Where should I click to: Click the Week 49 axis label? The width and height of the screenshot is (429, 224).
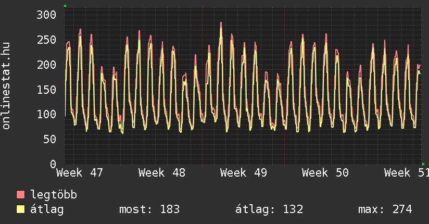pos(243,173)
